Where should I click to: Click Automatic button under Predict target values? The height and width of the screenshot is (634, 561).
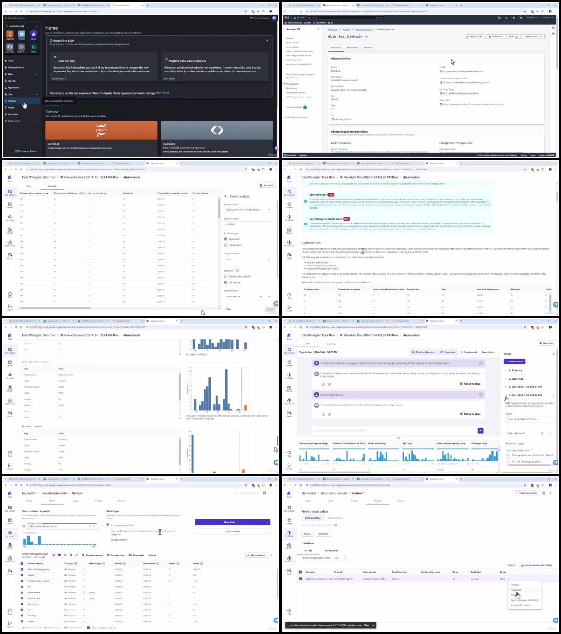[x=323, y=534]
